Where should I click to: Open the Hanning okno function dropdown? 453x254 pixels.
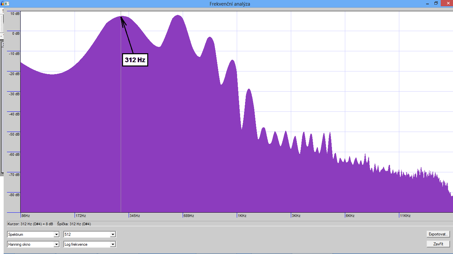(x=33, y=244)
